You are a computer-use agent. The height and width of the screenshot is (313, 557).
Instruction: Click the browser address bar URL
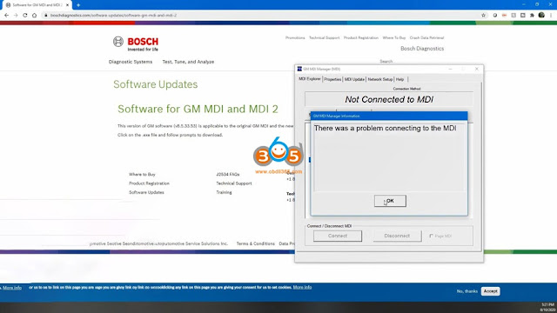[113, 16]
